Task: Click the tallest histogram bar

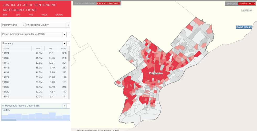Action: tap(52, 116)
